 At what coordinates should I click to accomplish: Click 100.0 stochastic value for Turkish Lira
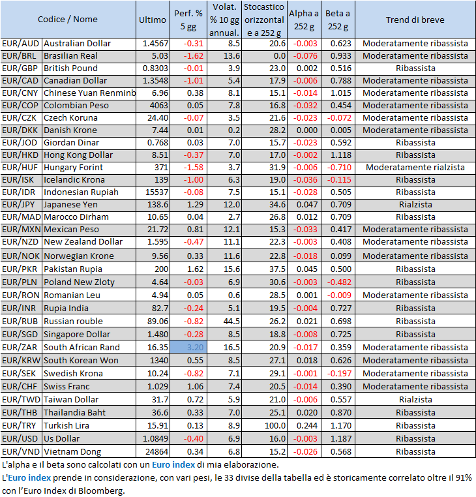(264, 425)
